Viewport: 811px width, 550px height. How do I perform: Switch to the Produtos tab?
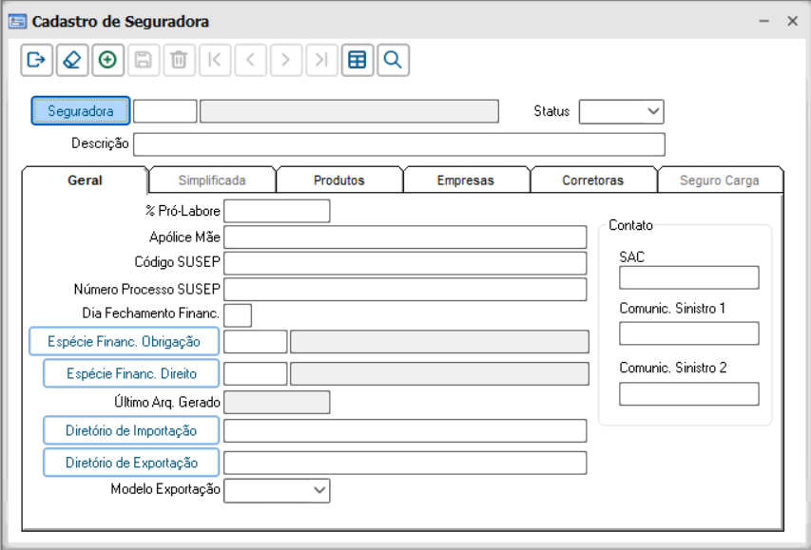(x=339, y=180)
